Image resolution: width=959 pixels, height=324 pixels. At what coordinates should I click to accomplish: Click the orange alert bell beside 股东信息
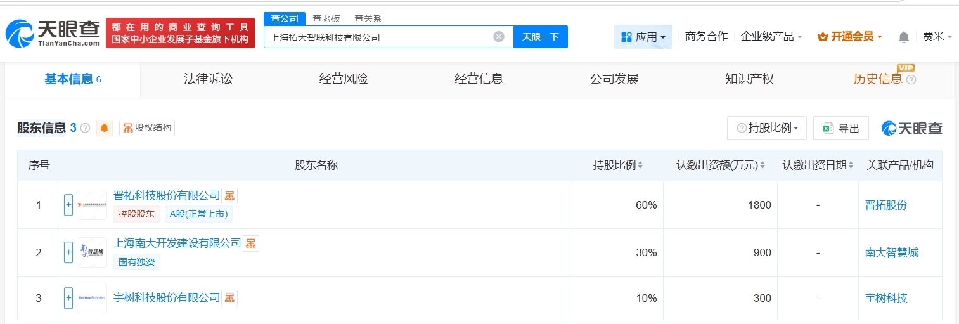pyautogui.click(x=105, y=128)
